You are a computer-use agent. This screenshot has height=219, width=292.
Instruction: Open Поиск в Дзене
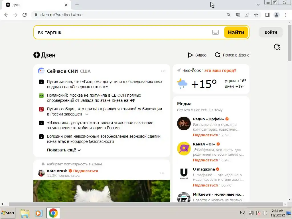(232, 55)
